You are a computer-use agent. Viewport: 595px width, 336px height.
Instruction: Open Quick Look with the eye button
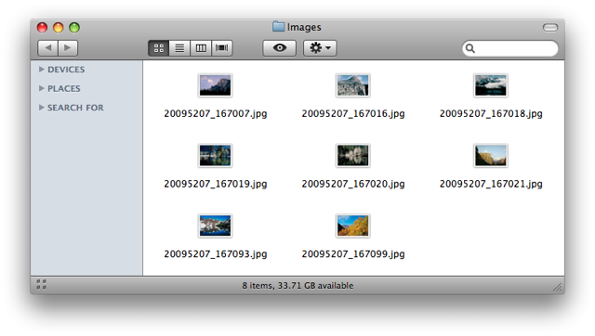(x=280, y=48)
